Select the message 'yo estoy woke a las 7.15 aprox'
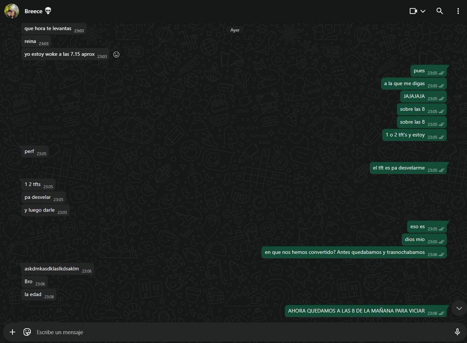 click(x=65, y=54)
